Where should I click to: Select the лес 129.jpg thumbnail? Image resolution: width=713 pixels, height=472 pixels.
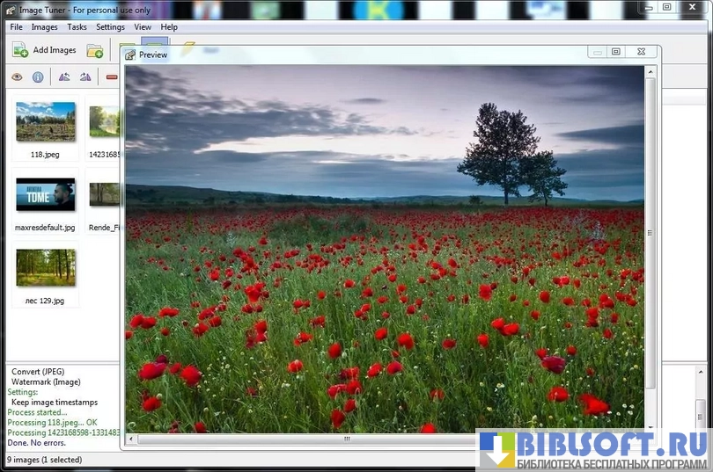(46, 268)
